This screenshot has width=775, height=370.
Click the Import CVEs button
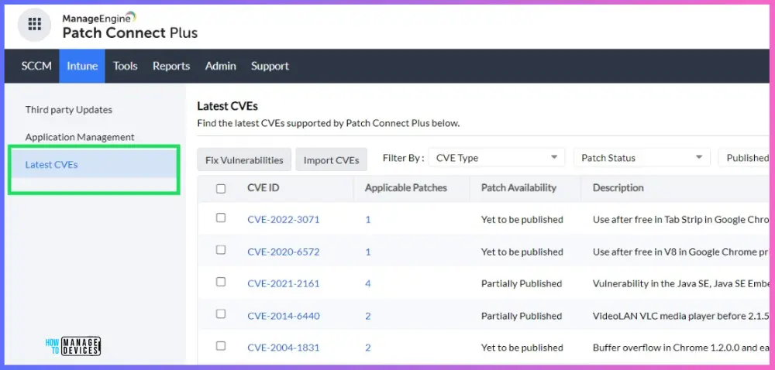[331, 159]
